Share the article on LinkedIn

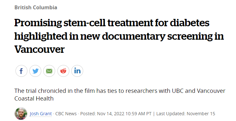click(77, 71)
